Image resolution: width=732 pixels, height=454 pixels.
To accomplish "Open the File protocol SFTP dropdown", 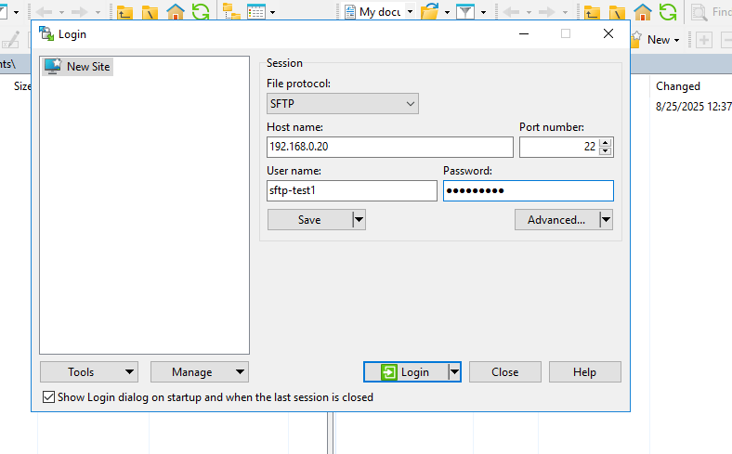I will coord(342,104).
